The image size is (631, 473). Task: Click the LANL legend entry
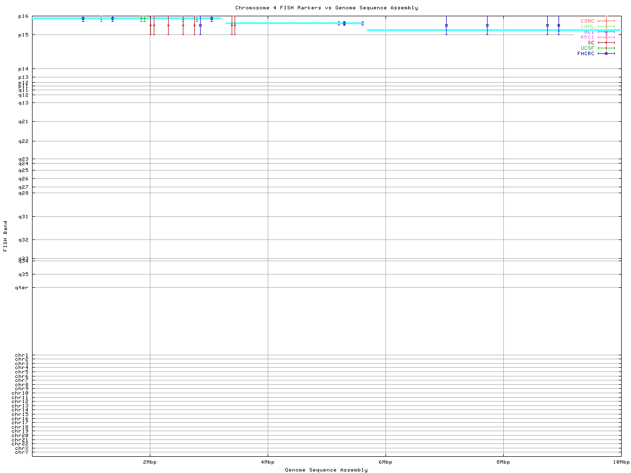point(588,27)
